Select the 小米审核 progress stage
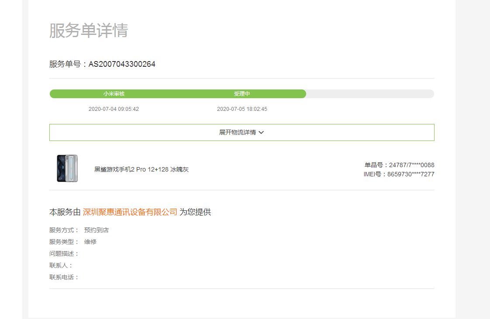 pyautogui.click(x=114, y=94)
